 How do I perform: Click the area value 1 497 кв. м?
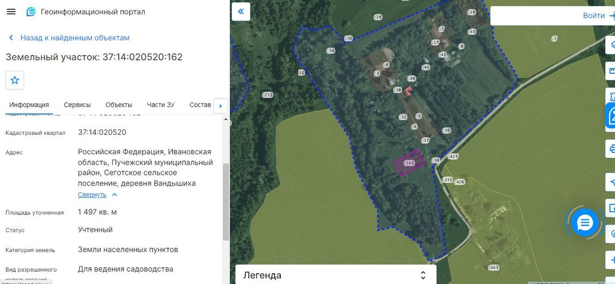point(97,212)
